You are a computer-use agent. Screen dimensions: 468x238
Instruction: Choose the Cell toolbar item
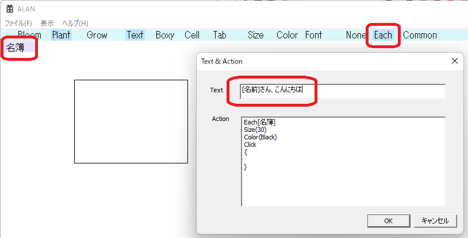[192, 35]
